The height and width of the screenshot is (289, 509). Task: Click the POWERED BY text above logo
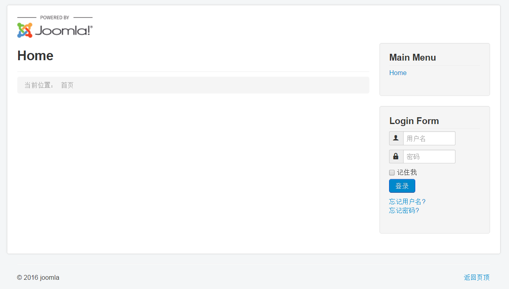point(55,18)
